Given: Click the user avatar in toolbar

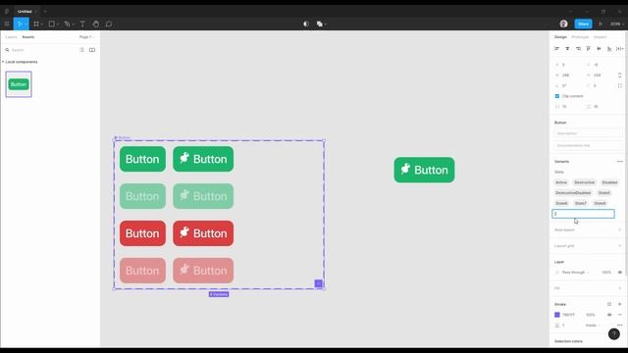Looking at the screenshot, I should pyautogui.click(x=563, y=24).
